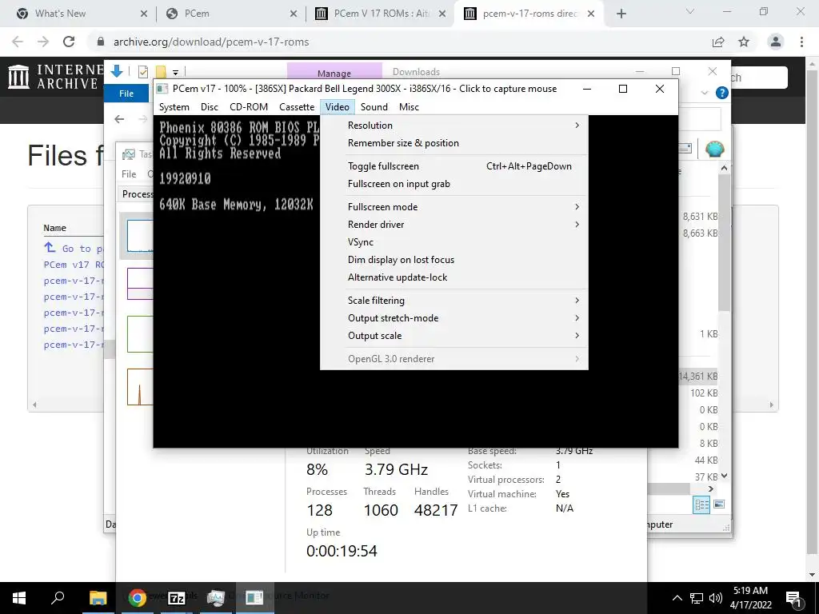Click the teal globe icon in Explorer

click(x=714, y=150)
